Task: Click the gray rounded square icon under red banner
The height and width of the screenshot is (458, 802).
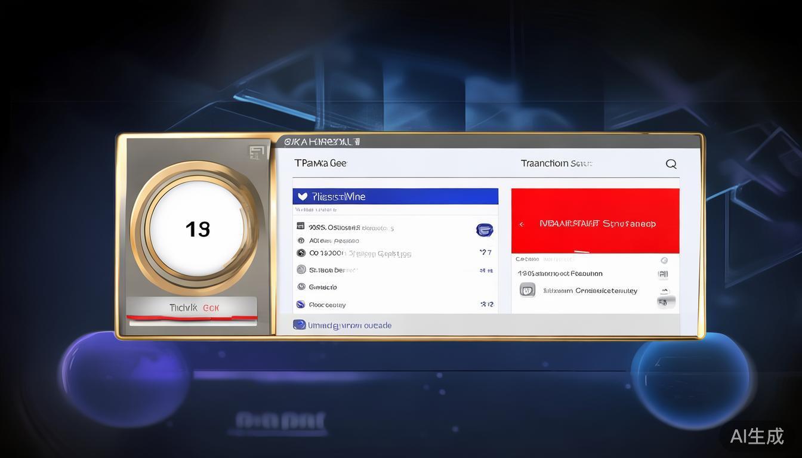Action: pyautogui.click(x=528, y=290)
